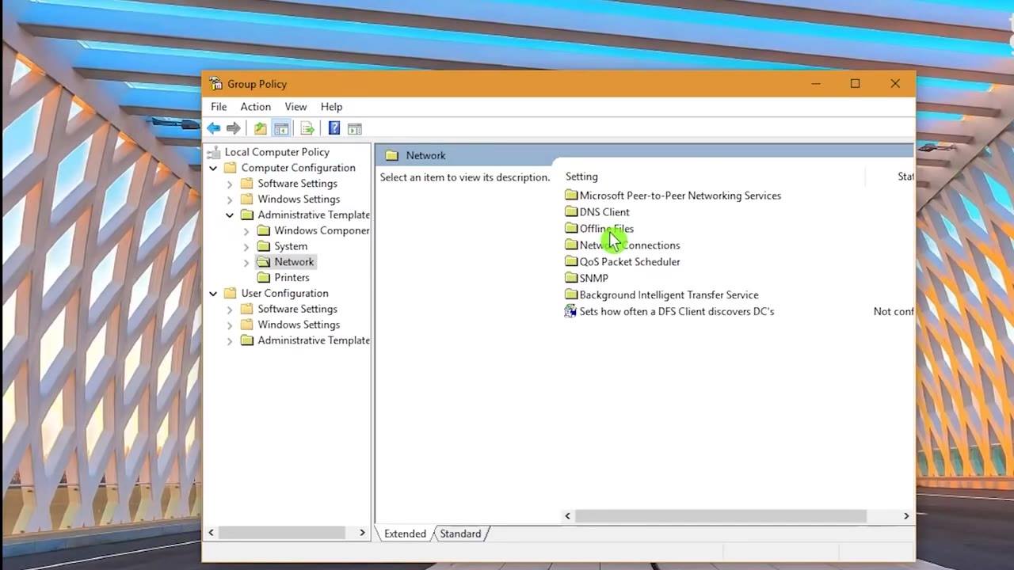Click the settings list horizontal scrollbar thumb
The height and width of the screenshot is (570, 1014).
721,516
